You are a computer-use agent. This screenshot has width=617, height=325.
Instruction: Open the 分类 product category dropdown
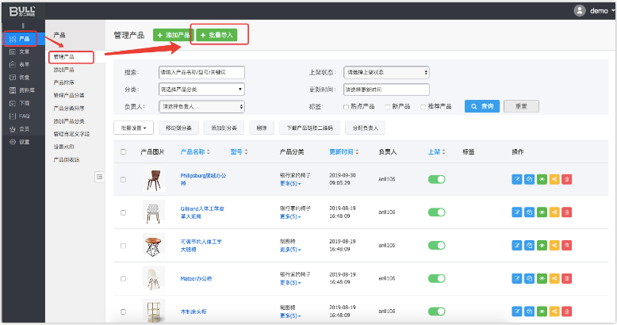coord(201,89)
